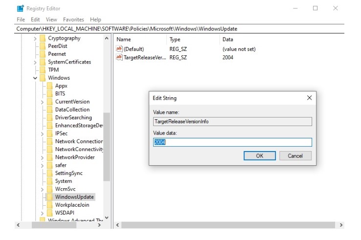361x240 pixels.
Task: Click the tree pane scroll up arrow
Action: [x=106, y=39]
